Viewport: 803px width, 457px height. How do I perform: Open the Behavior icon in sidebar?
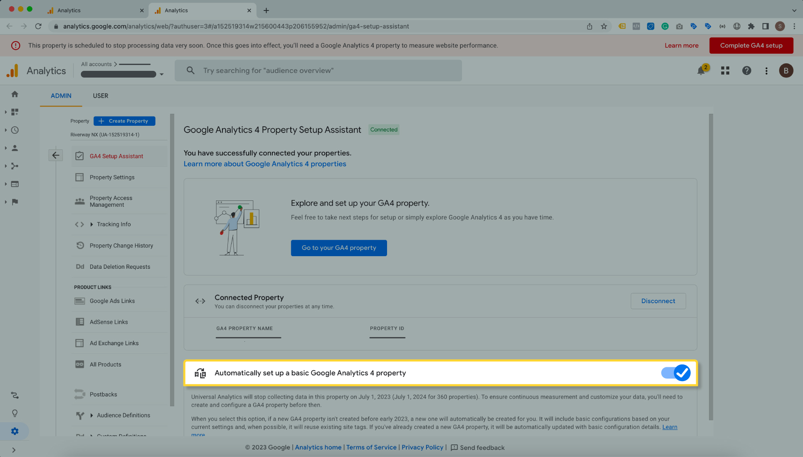15,184
